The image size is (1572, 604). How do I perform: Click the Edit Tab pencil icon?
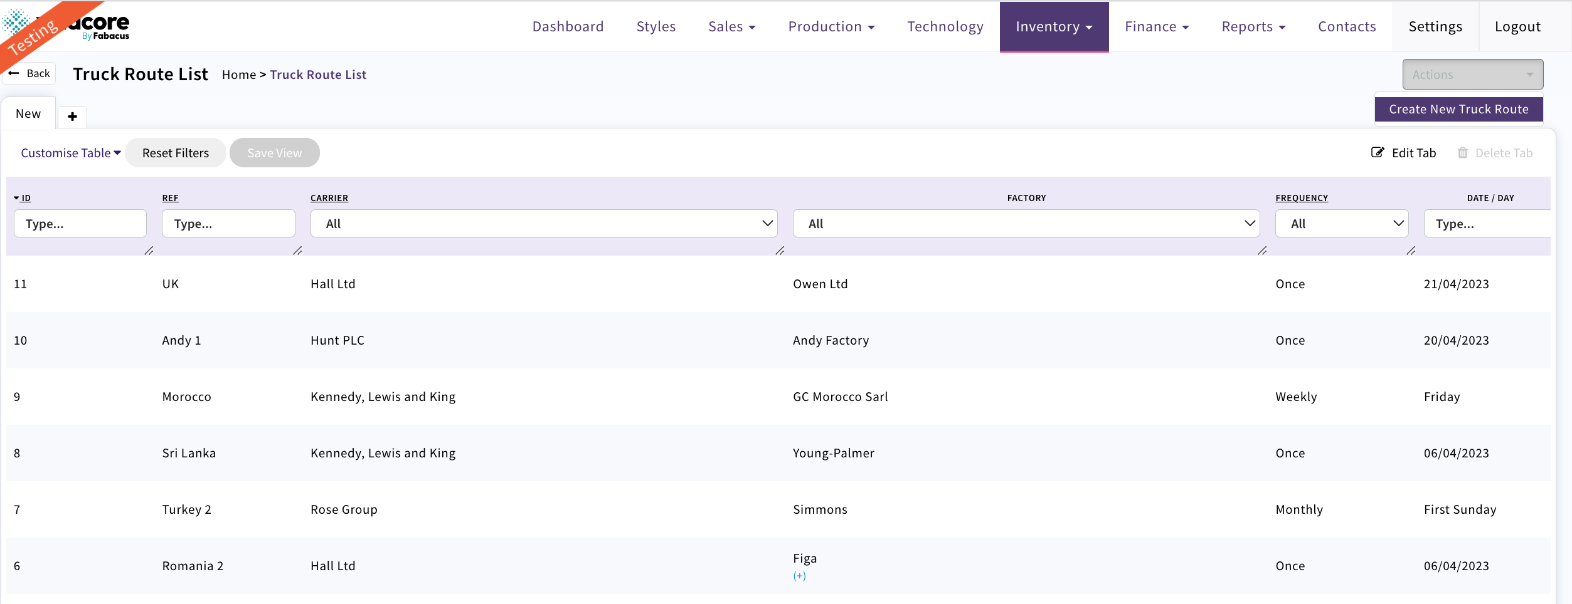(x=1378, y=152)
